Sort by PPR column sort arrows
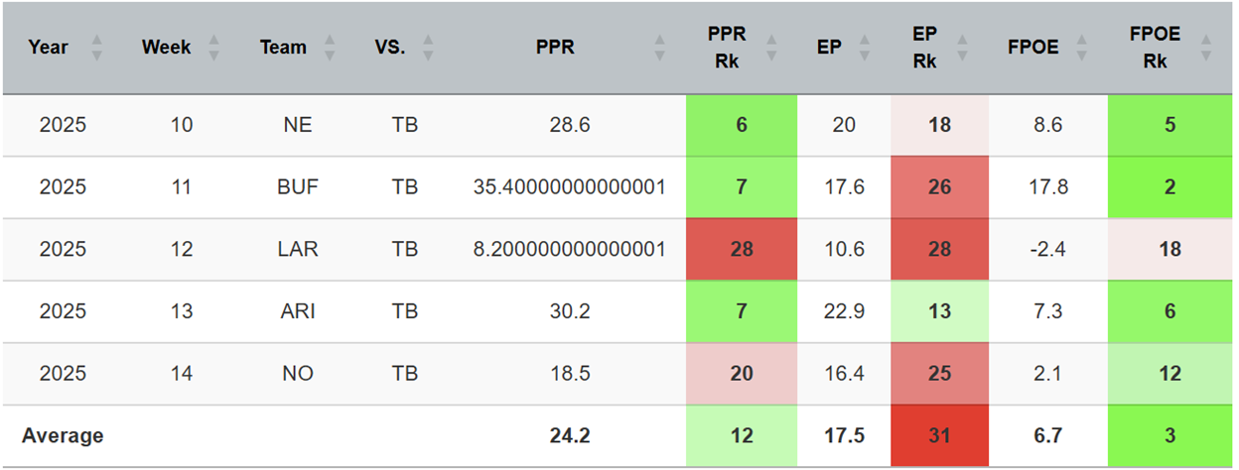Viewport: 1239px width, 470px height. (x=659, y=47)
